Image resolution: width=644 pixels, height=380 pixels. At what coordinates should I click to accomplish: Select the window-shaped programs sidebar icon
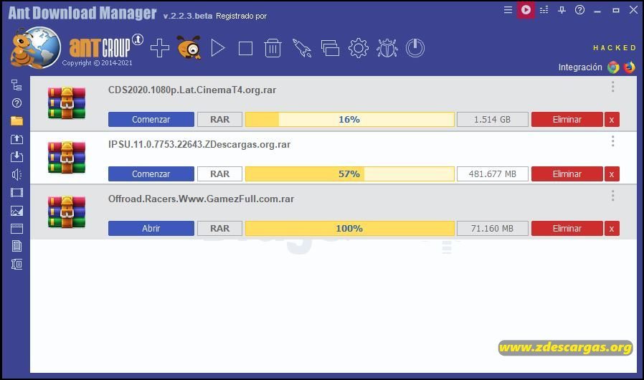click(x=16, y=229)
